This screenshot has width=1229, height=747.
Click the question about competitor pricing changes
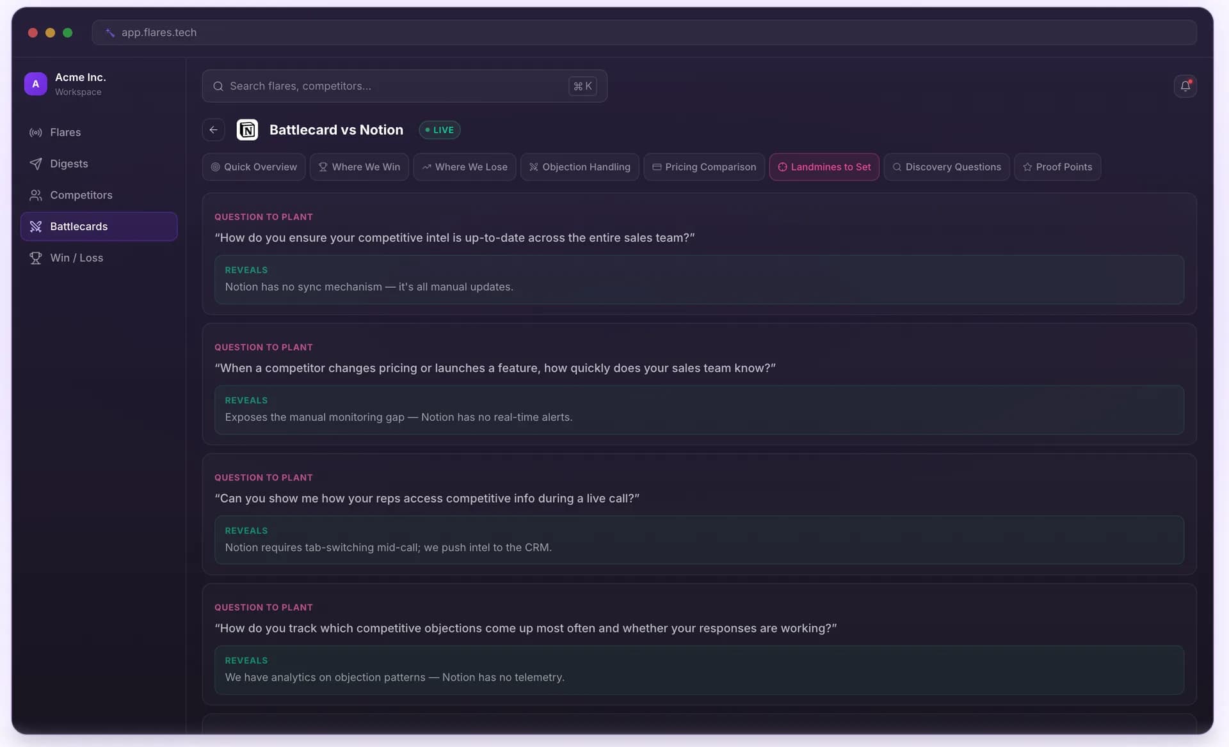(495, 368)
